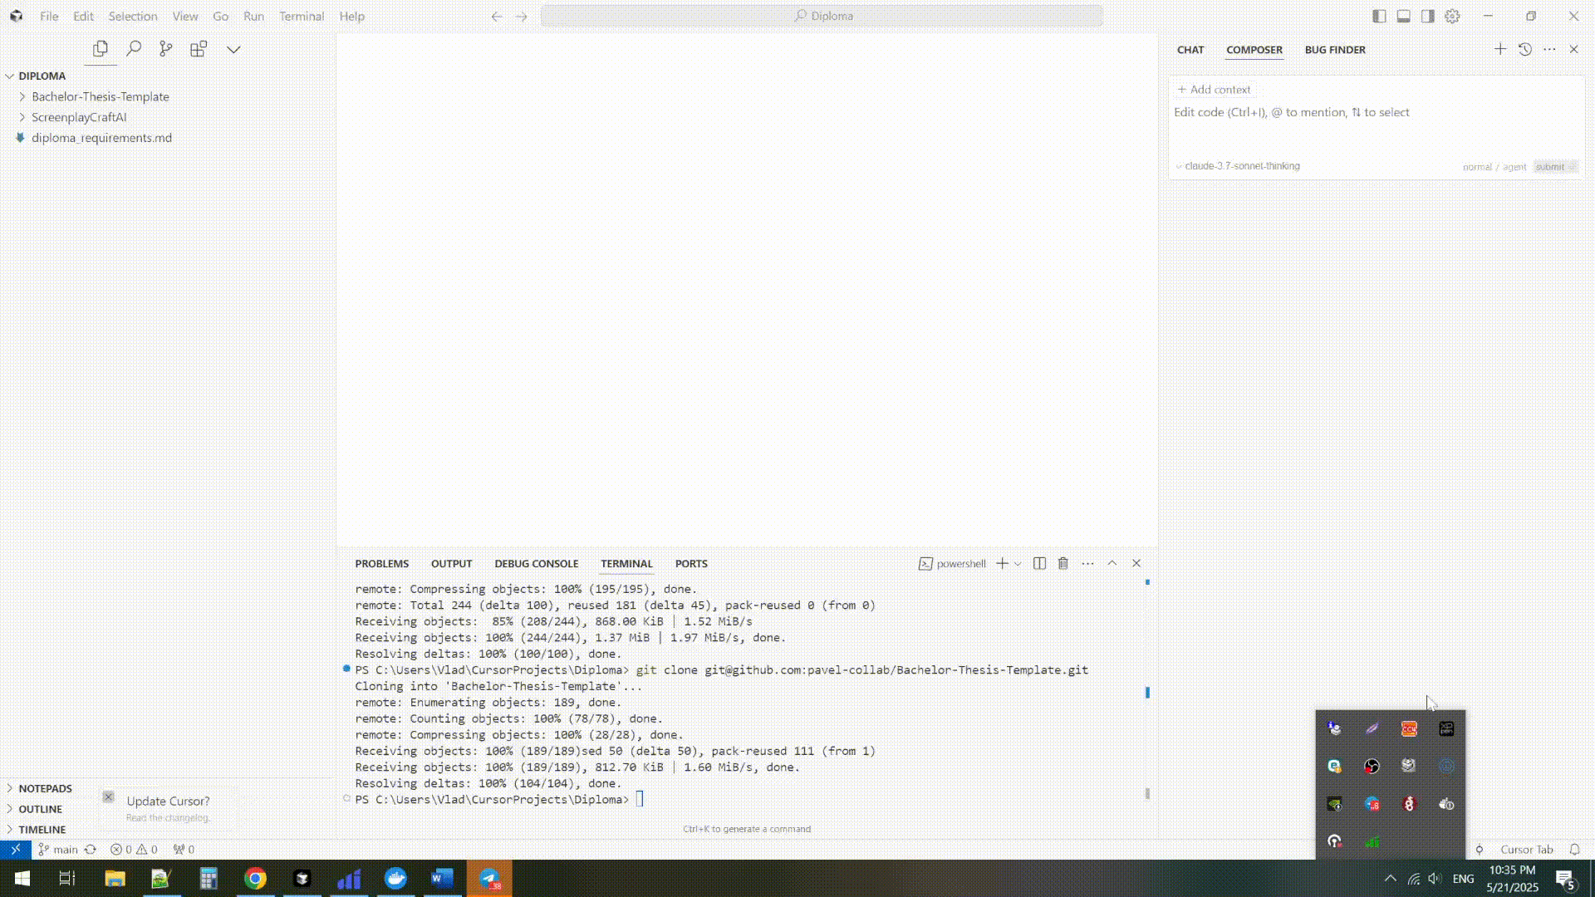
Task: Toggle the panel visibility icon in title bar
Action: point(1404,16)
